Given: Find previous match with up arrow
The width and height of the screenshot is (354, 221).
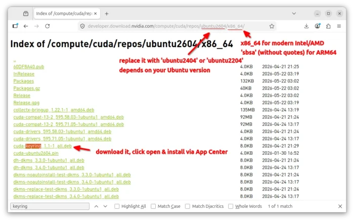Looking at the screenshot, I should click(x=96, y=206).
